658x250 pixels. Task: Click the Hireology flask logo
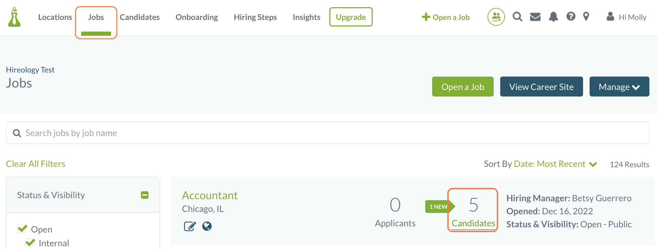click(x=14, y=17)
